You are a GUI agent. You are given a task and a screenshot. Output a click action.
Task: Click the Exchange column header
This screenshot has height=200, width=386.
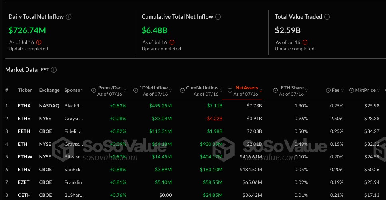[x=49, y=90]
